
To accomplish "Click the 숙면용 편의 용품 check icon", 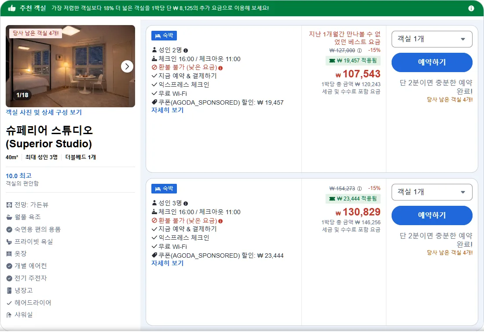I will (x=9, y=230).
